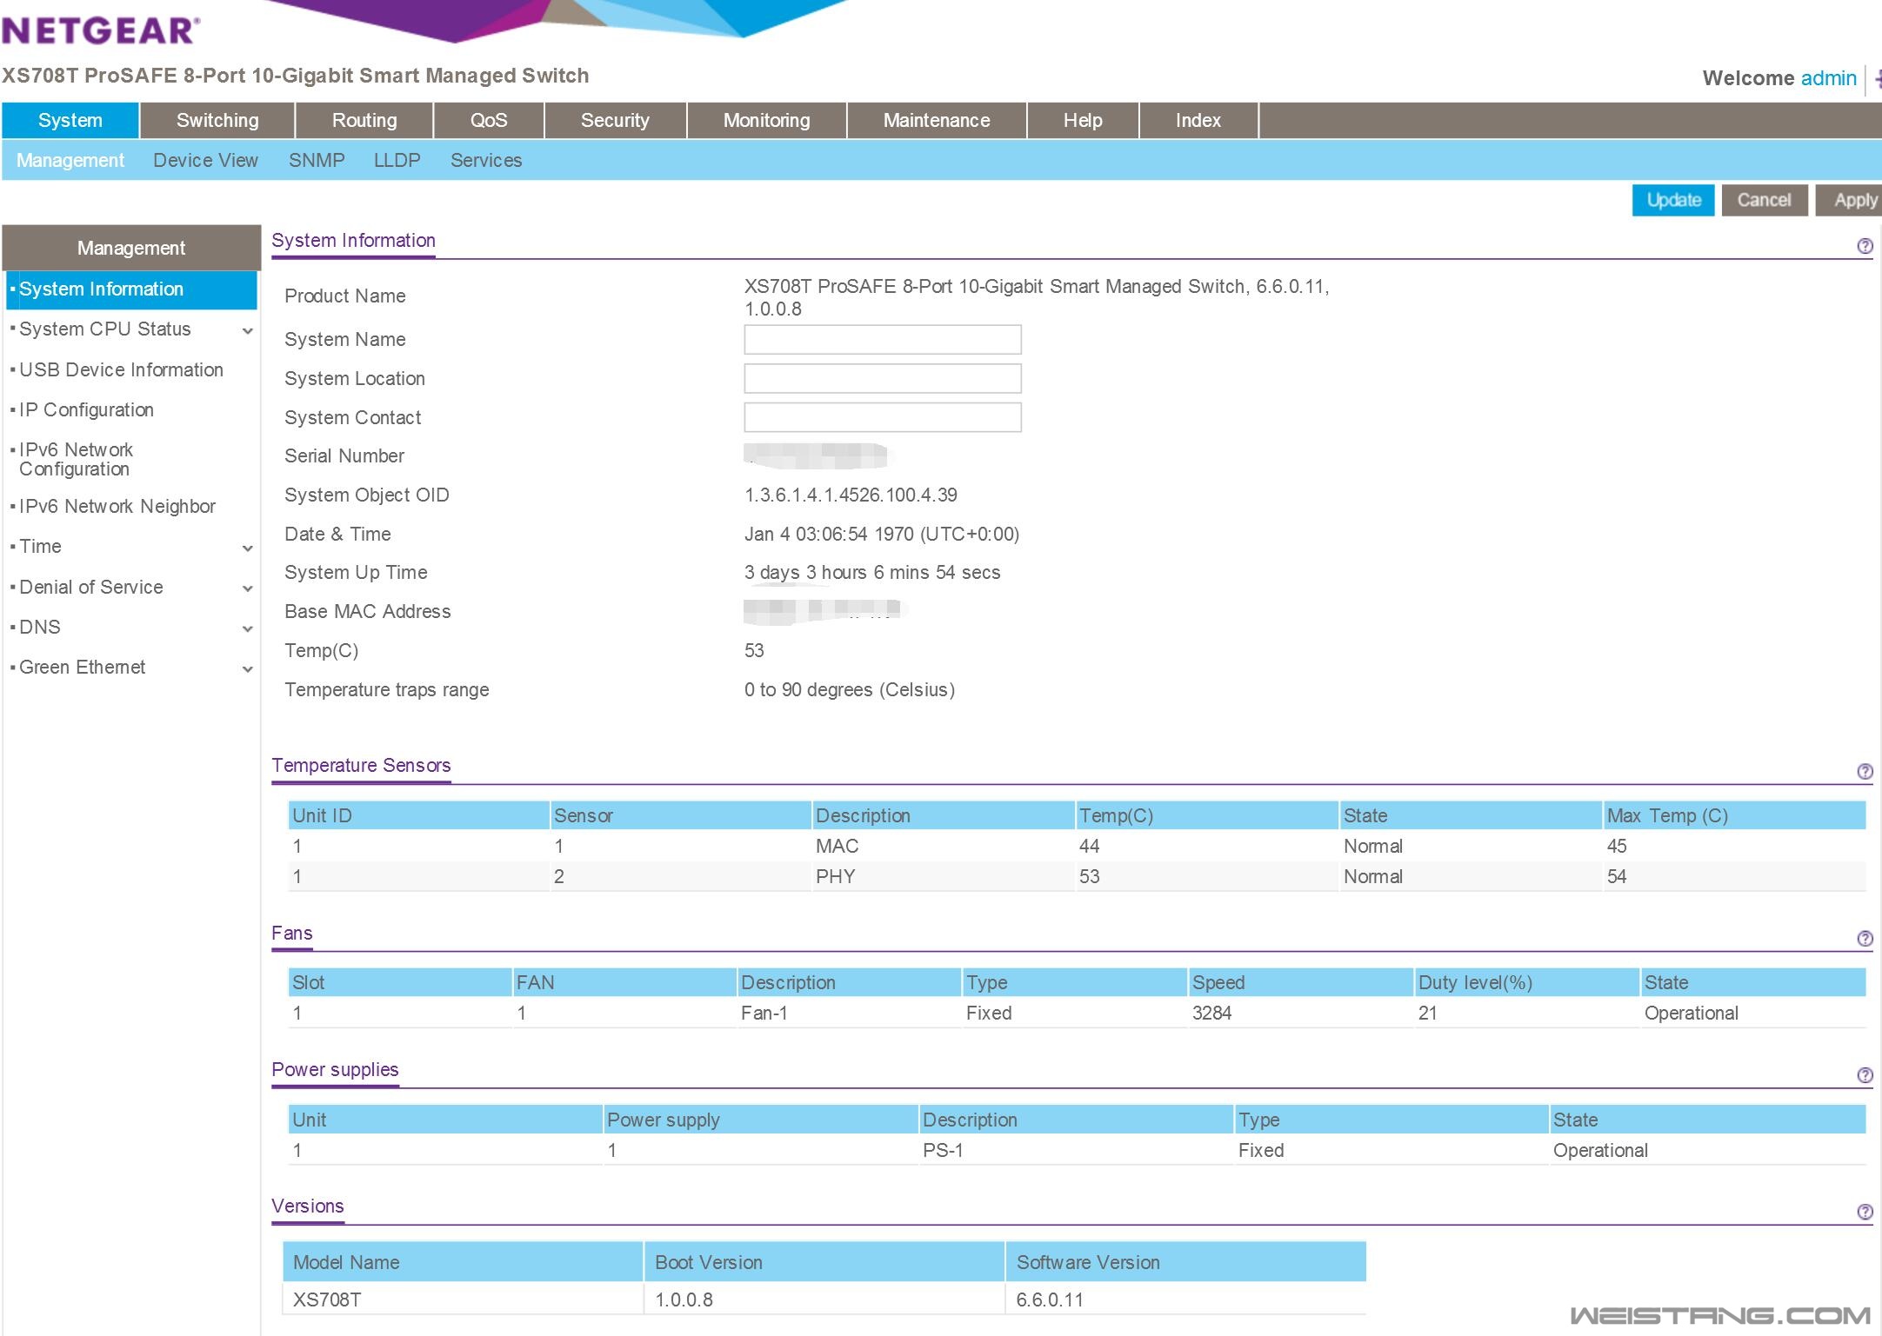Viewport: 1882px width, 1336px height.
Task: Open Time sidebar item
Action: 40,546
